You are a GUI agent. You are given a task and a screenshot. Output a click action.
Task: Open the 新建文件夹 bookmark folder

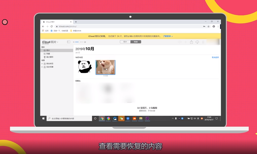click(76, 31)
